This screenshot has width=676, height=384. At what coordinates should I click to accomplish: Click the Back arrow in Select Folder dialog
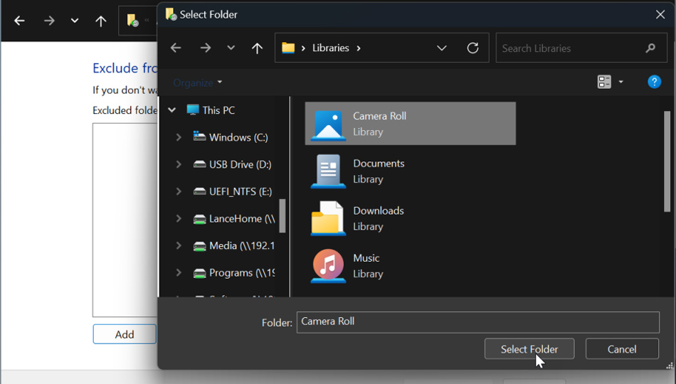(x=176, y=48)
